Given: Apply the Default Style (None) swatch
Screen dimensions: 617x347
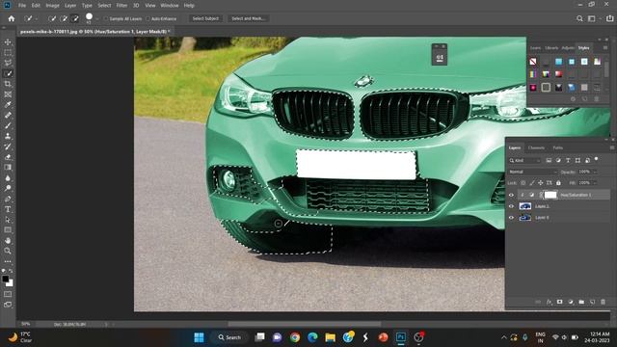Looking at the screenshot, I should 533,62.
